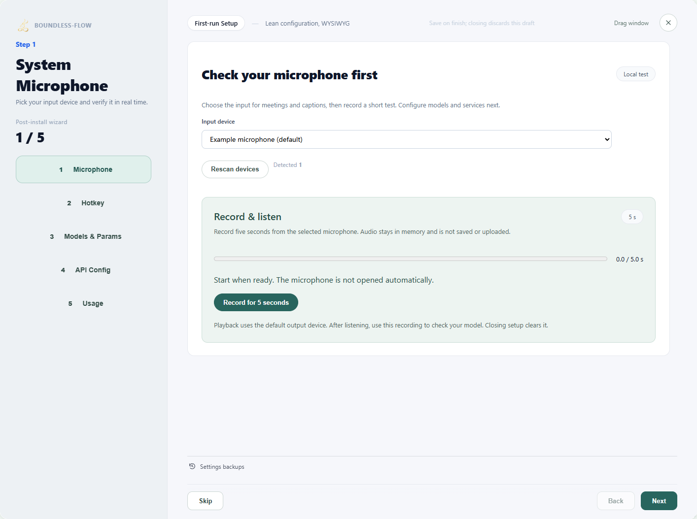The width and height of the screenshot is (697, 519).
Task: Click the 'Detected 1' device count
Action: [x=288, y=165]
